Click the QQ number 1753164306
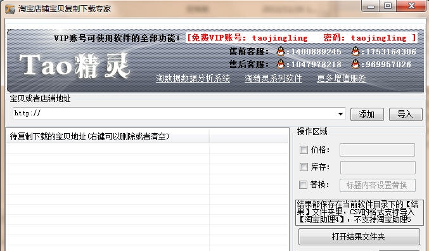 click(391, 52)
